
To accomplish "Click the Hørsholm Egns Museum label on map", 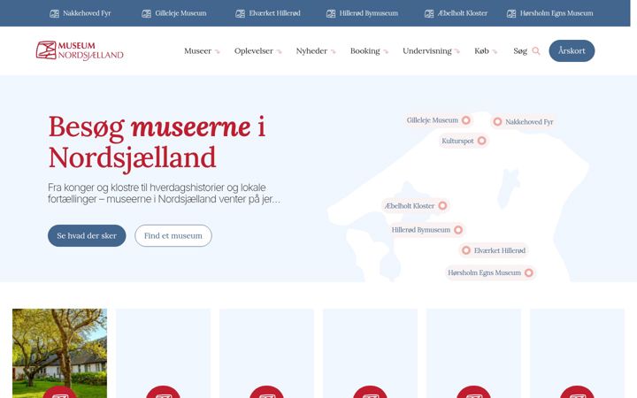I will pyautogui.click(x=484, y=272).
